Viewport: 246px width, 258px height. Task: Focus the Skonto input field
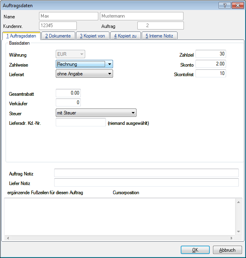(x=210, y=64)
